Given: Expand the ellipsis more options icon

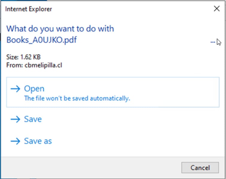Looking at the screenshot, I should click(213, 42).
